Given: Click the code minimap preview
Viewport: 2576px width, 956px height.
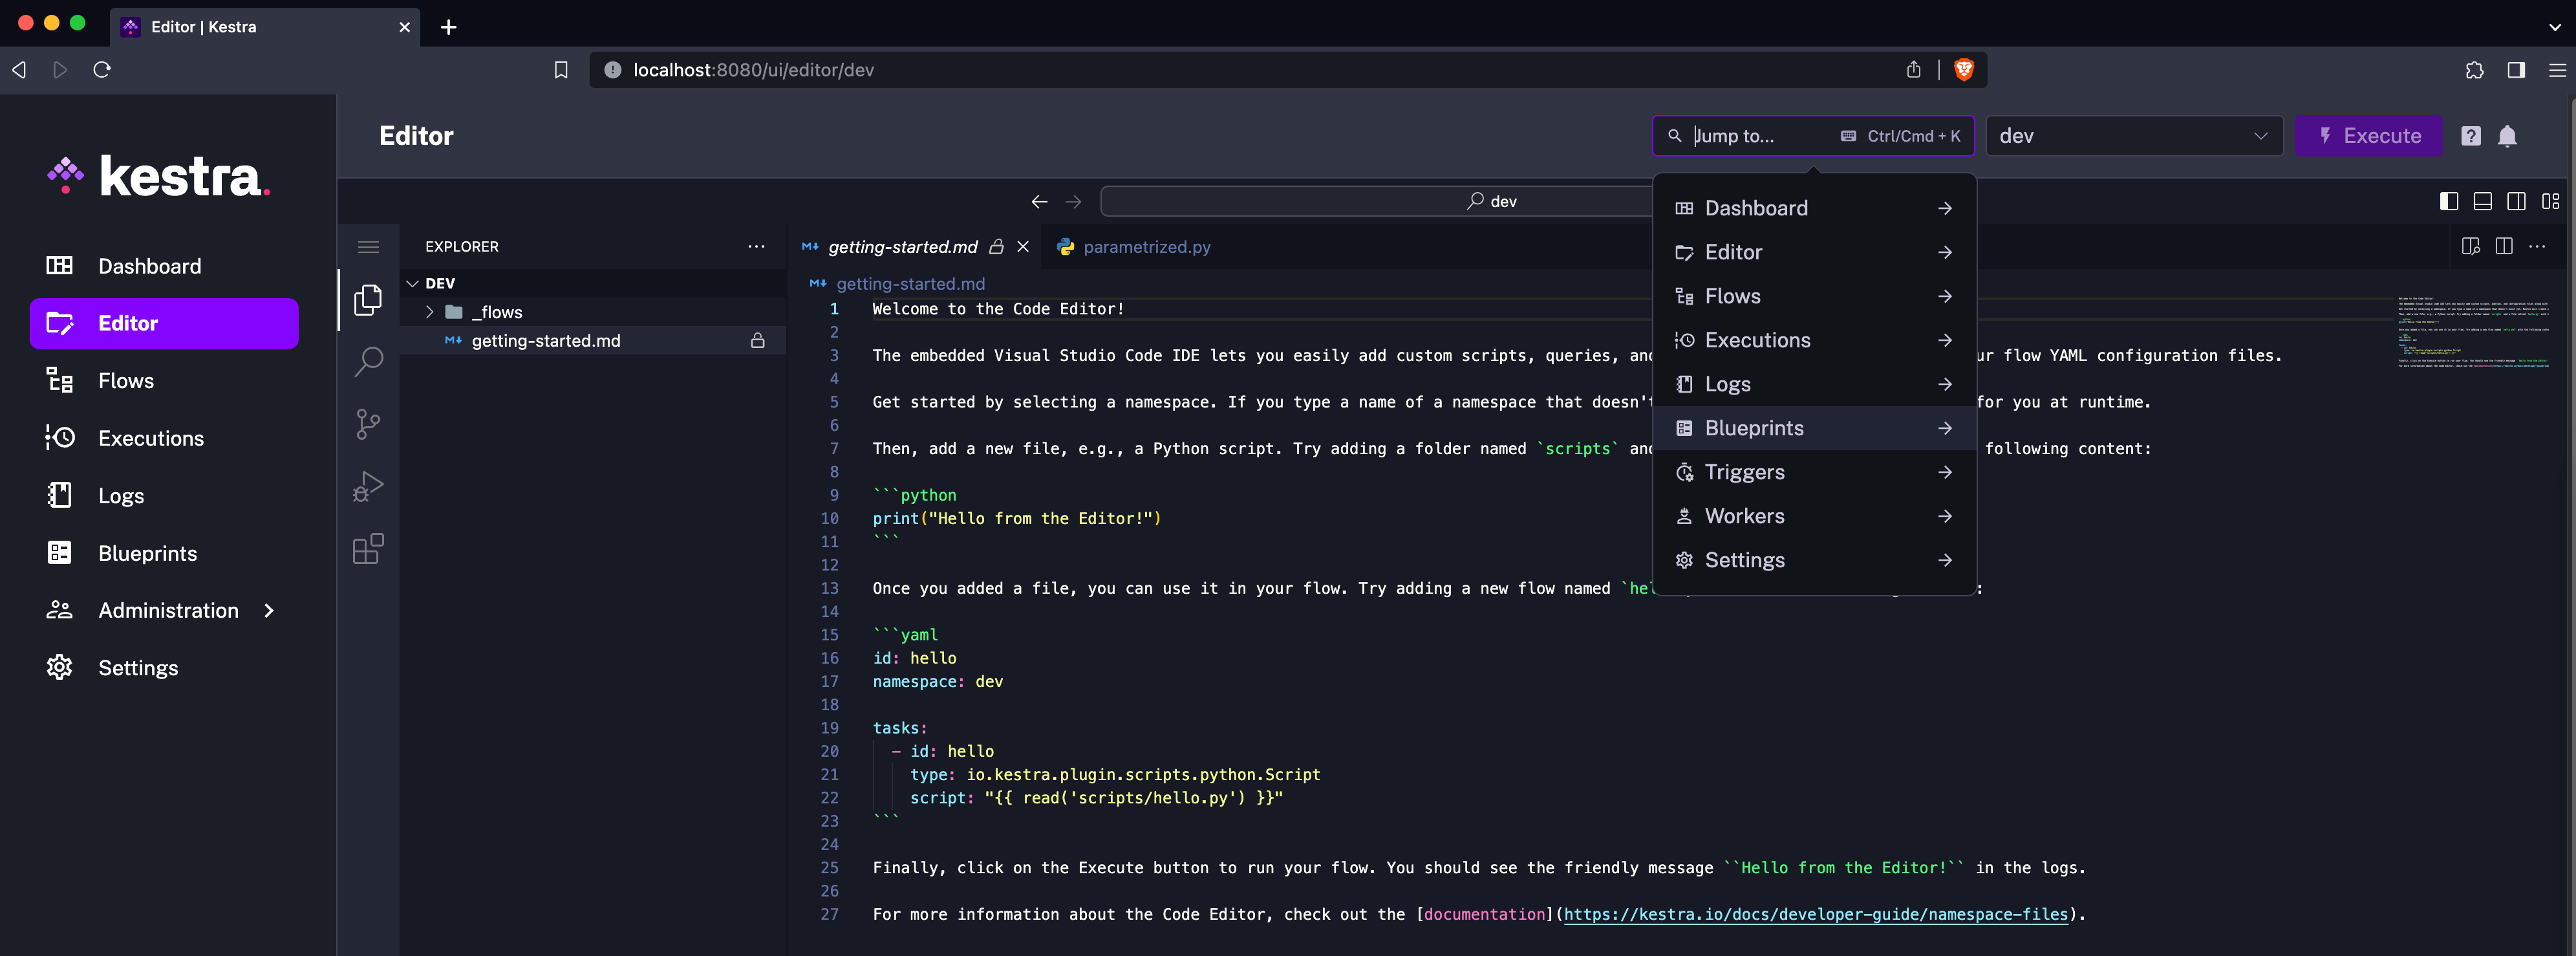Looking at the screenshot, I should click(x=2473, y=332).
